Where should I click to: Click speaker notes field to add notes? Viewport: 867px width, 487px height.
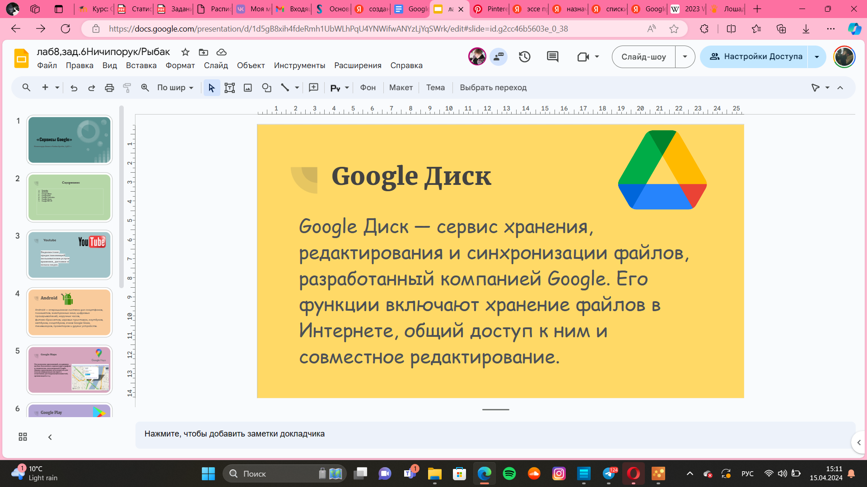(495, 435)
